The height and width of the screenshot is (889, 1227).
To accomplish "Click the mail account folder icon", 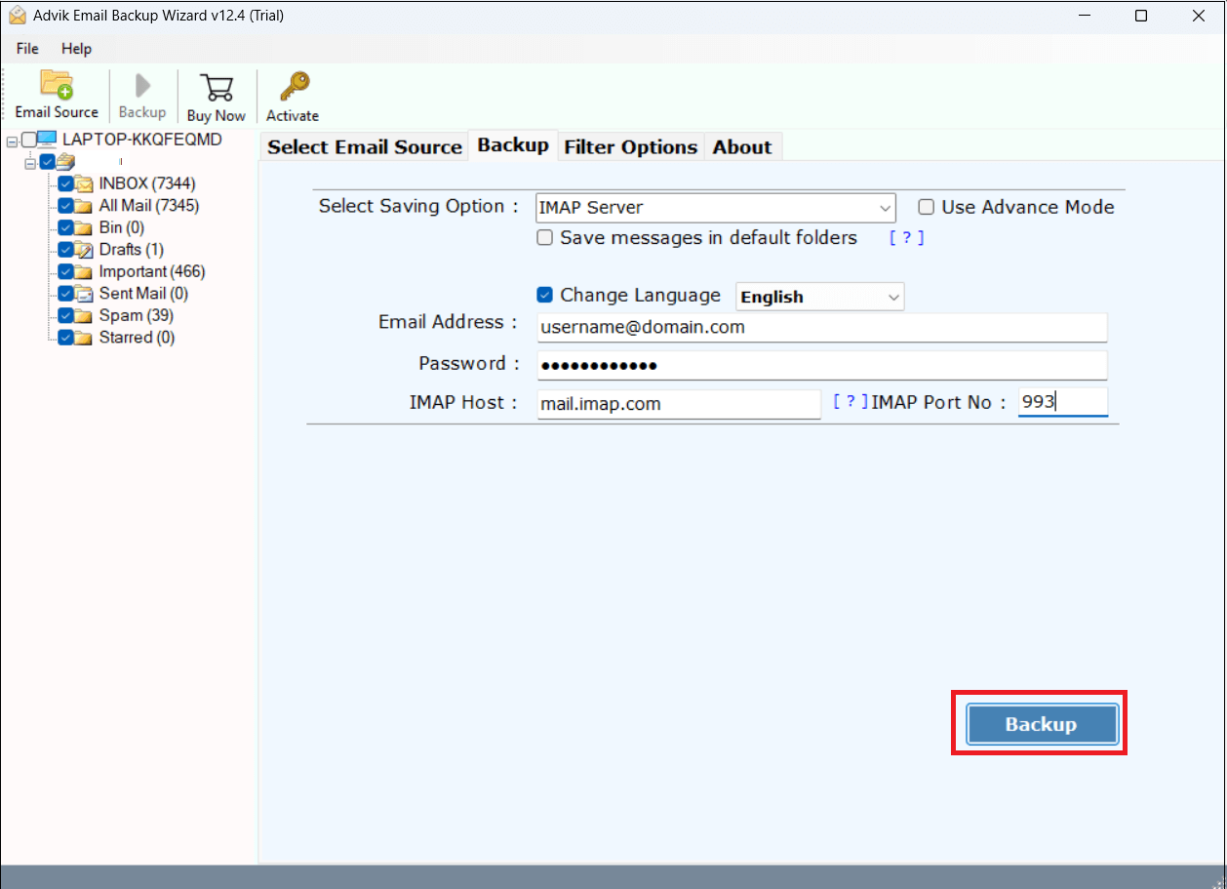I will point(65,161).
